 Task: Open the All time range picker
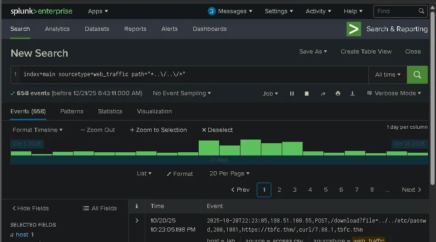(387, 74)
